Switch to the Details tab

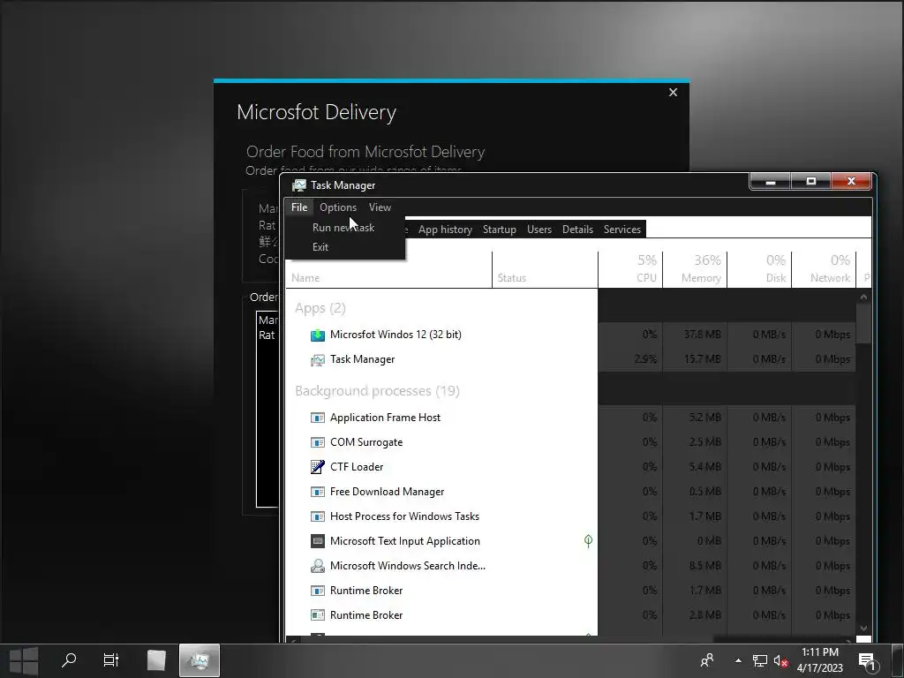pyautogui.click(x=577, y=230)
